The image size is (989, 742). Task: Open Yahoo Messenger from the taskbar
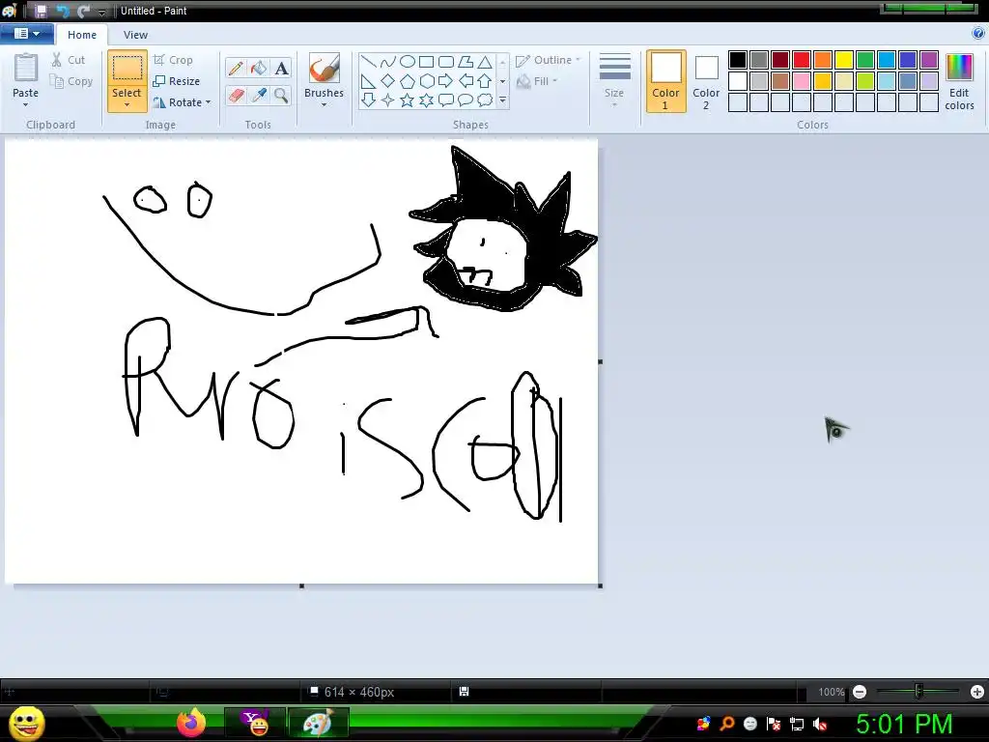255,723
